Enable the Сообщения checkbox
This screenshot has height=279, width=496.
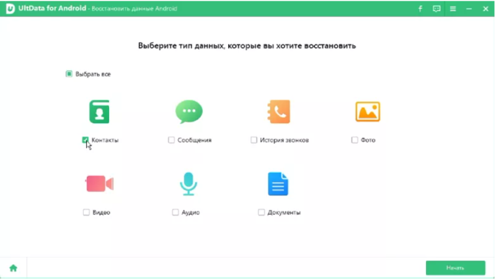[x=171, y=140]
